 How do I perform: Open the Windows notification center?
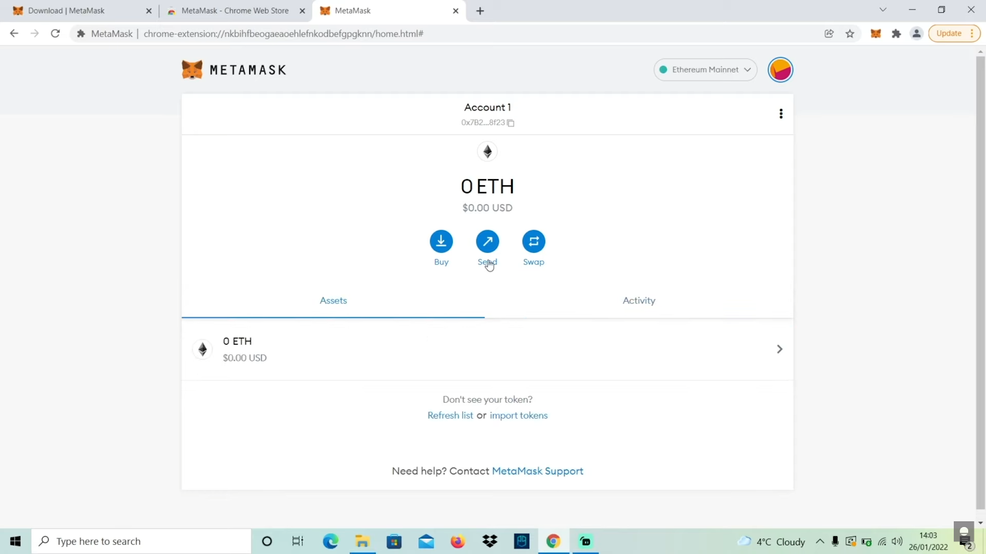[965, 542]
